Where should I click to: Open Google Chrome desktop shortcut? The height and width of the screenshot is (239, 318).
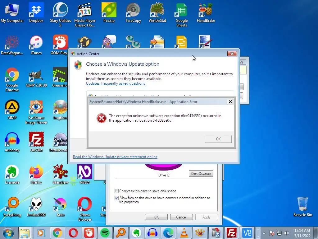12,80
